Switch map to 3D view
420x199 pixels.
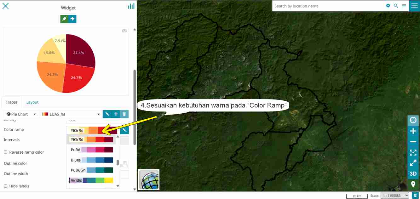(x=413, y=174)
